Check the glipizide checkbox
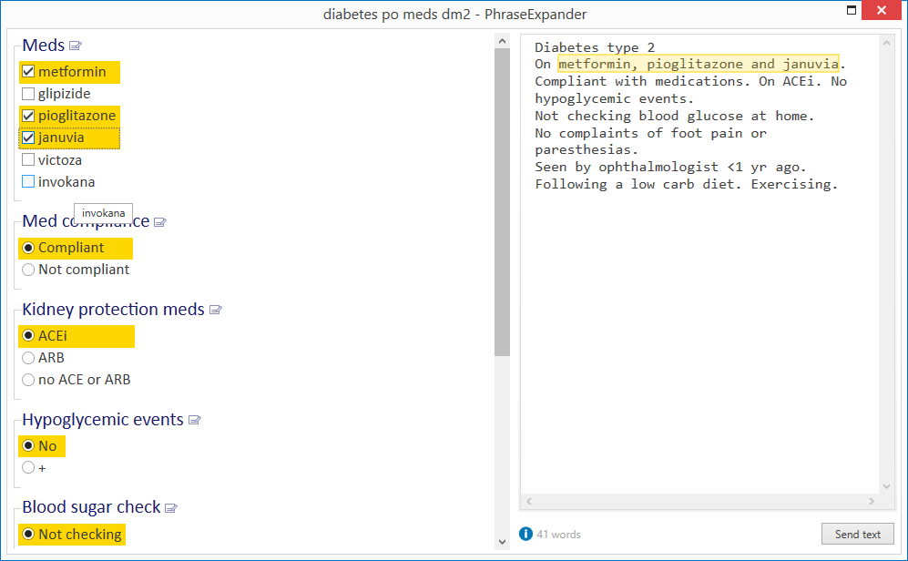Screen dimensions: 908x561 28,93
